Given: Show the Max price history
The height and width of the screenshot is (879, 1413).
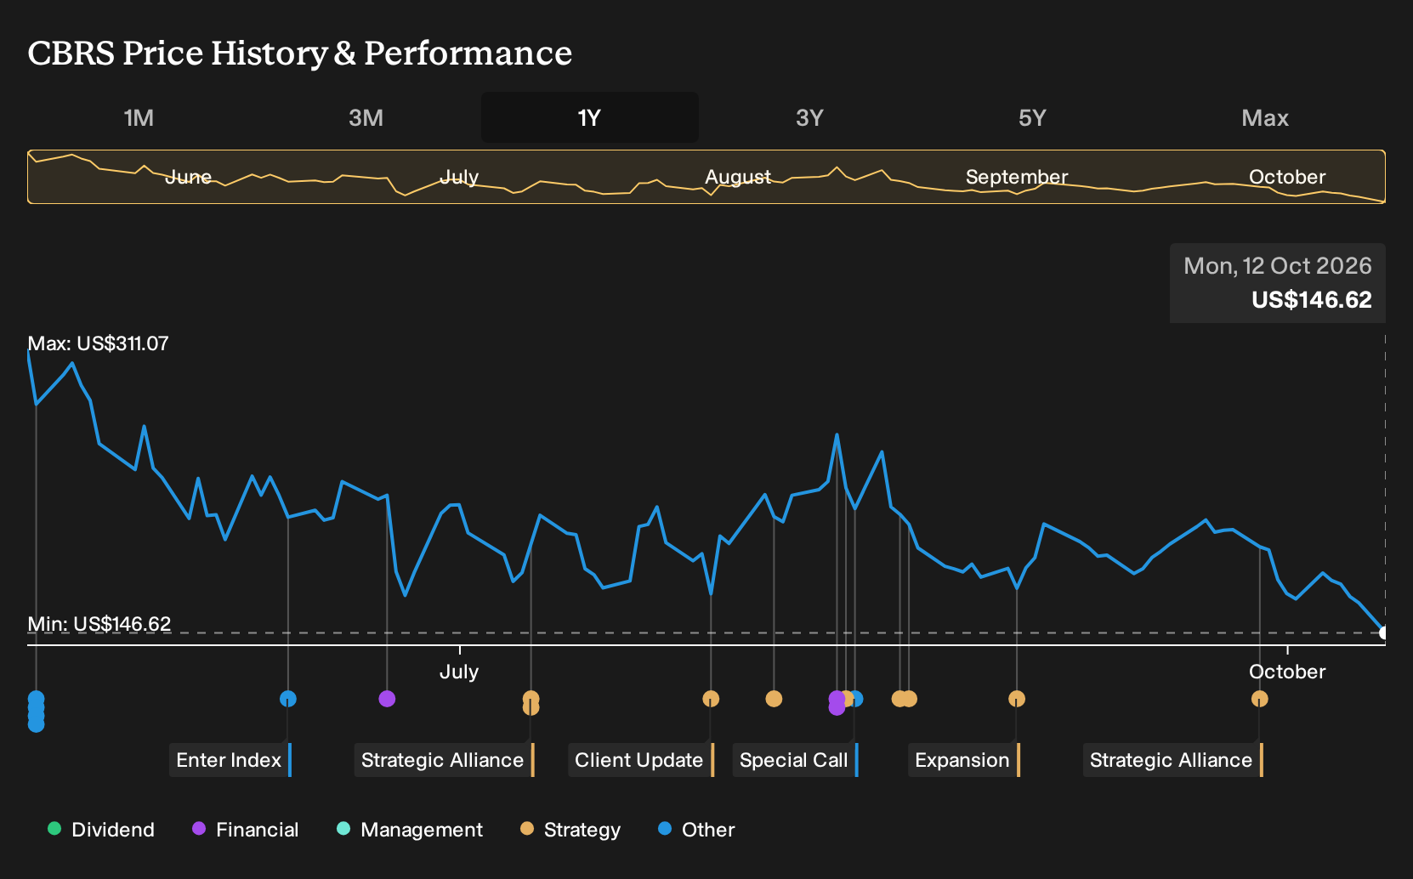Looking at the screenshot, I should (1265, 117).
